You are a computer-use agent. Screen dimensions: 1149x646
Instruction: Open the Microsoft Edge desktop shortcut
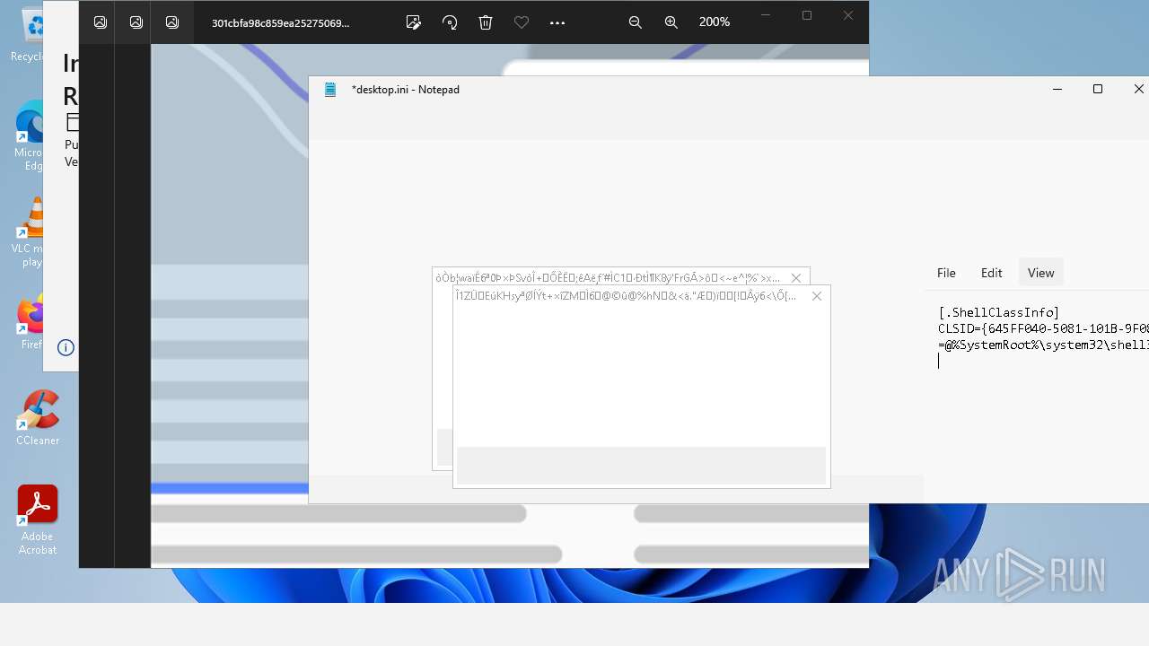(x=29, y=136)
